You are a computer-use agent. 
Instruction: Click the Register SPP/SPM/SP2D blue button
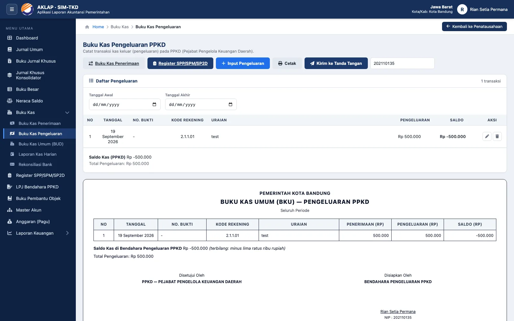(180, 63)
